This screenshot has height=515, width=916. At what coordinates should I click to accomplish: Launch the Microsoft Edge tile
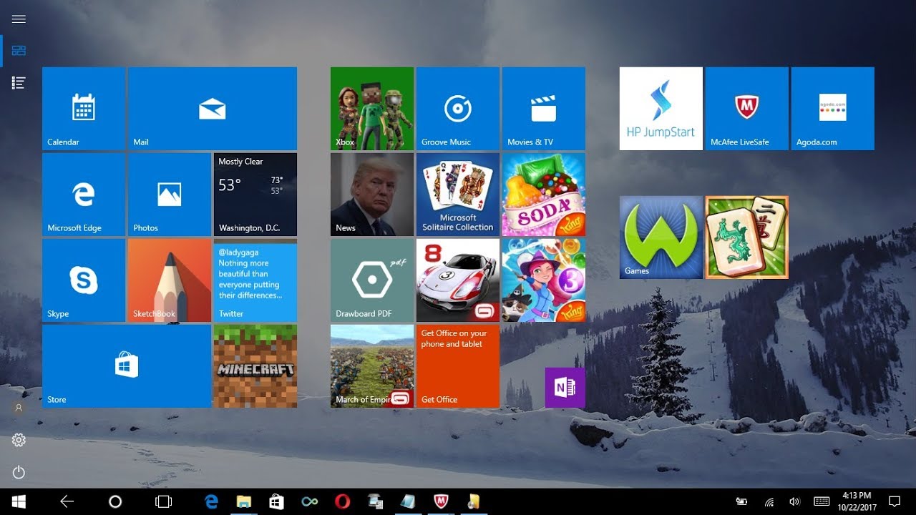[84, 195]
